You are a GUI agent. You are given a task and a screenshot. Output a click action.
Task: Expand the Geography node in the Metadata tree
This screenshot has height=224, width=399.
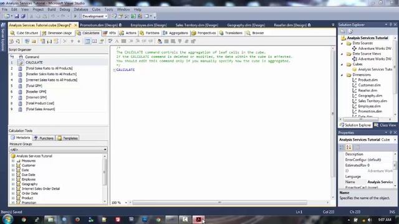click(x=13, y=184)
